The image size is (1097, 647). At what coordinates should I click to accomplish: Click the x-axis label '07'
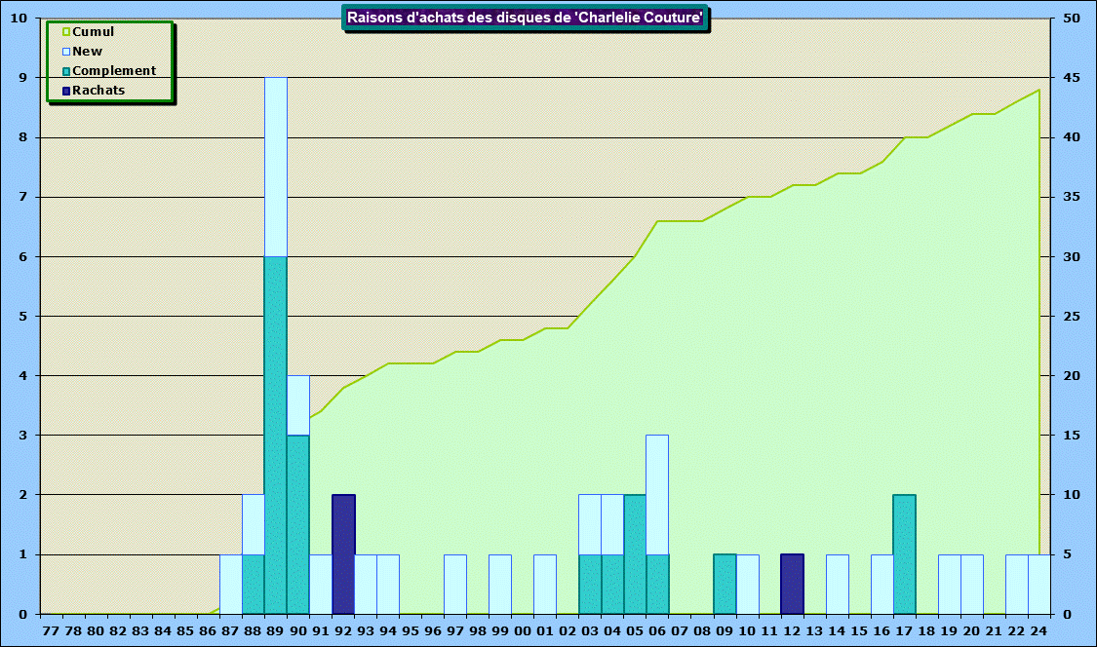680,630
